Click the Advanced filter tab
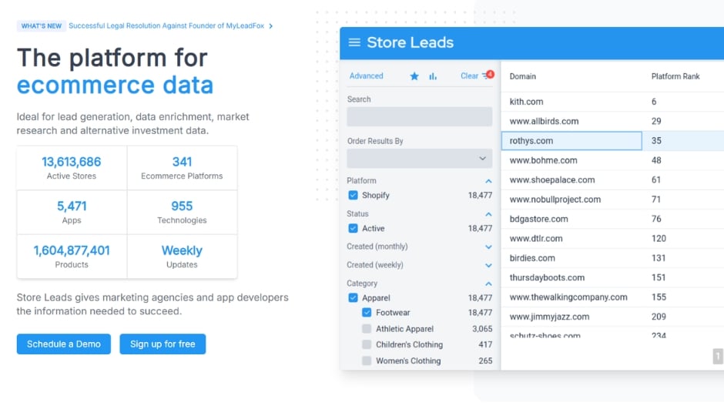 click(366, 75)
